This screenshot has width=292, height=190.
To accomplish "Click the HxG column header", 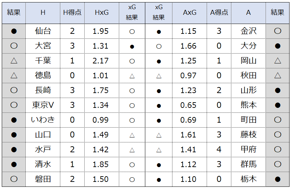I will click(102, 13).
